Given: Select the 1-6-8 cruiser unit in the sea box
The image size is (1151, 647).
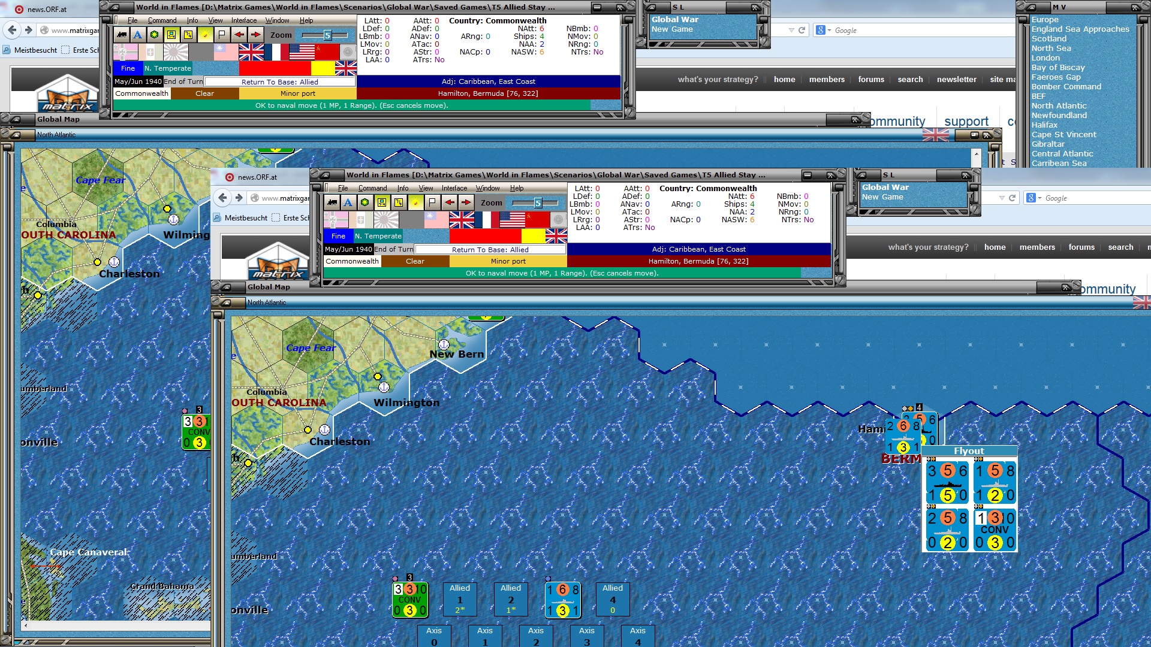Looking at the screenshot, I should (563, 600).
